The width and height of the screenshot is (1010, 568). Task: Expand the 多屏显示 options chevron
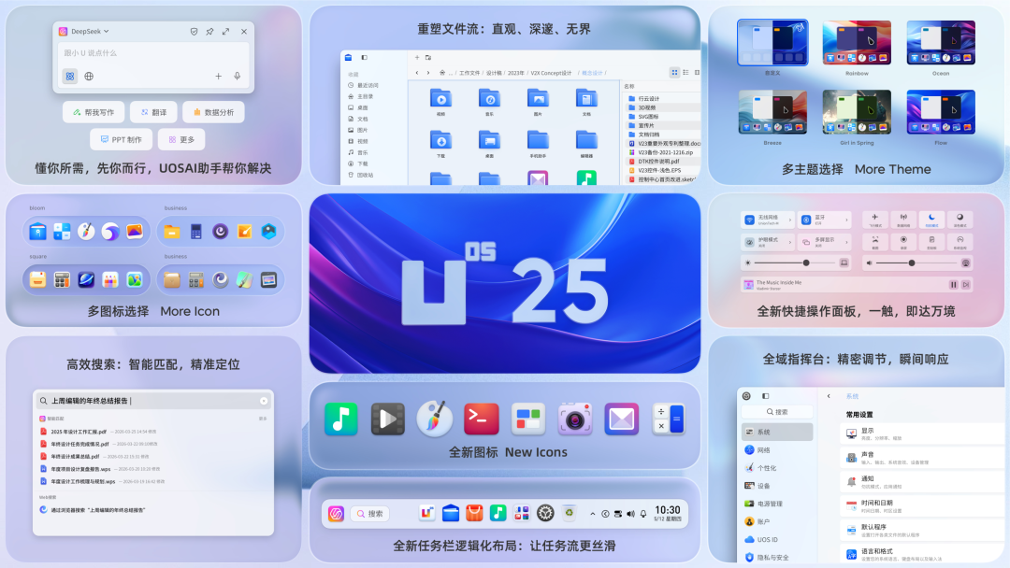[846, 242]
